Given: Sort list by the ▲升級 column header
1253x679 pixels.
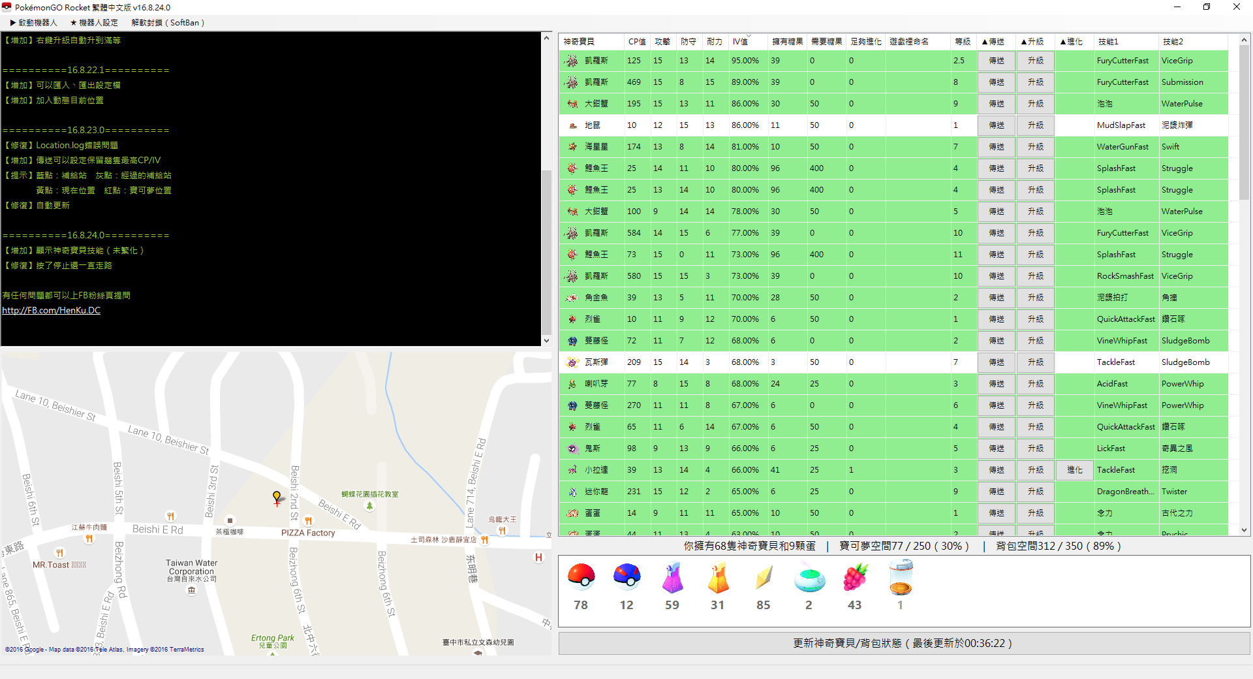Looking at the screenshot, I should pos(1032,41).
